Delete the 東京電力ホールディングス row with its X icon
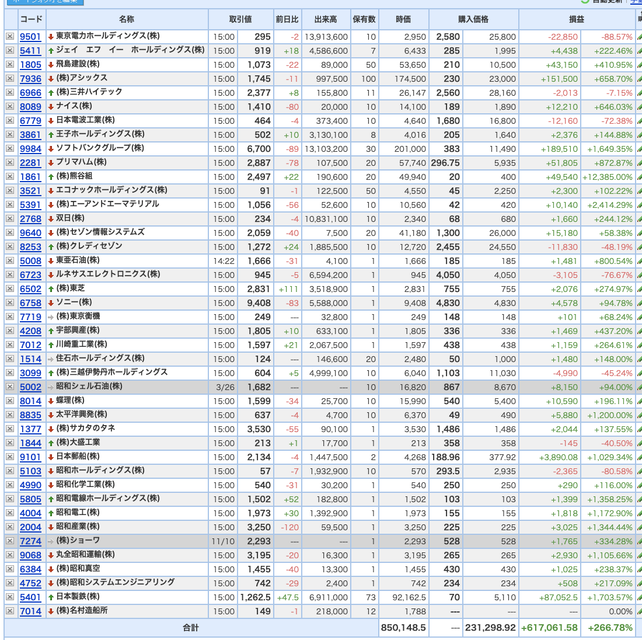The image size is (642, 640). click(x=10, y=36)
